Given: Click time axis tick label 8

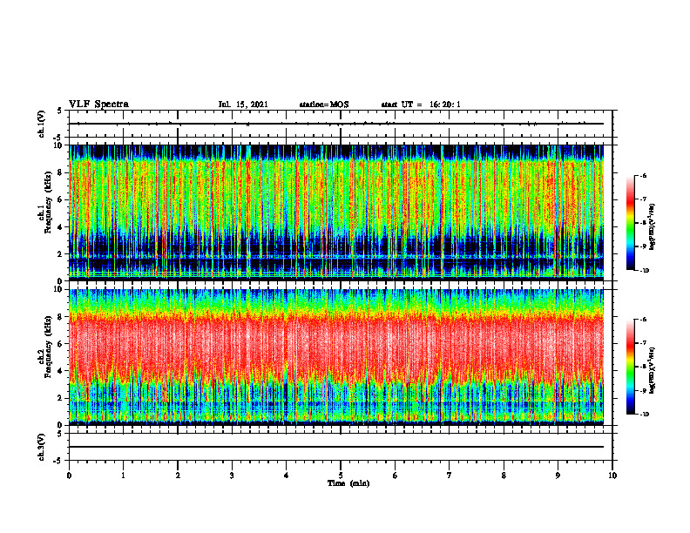Looking at the screenshot, I should pyautogui.click(x=504, y=475).
